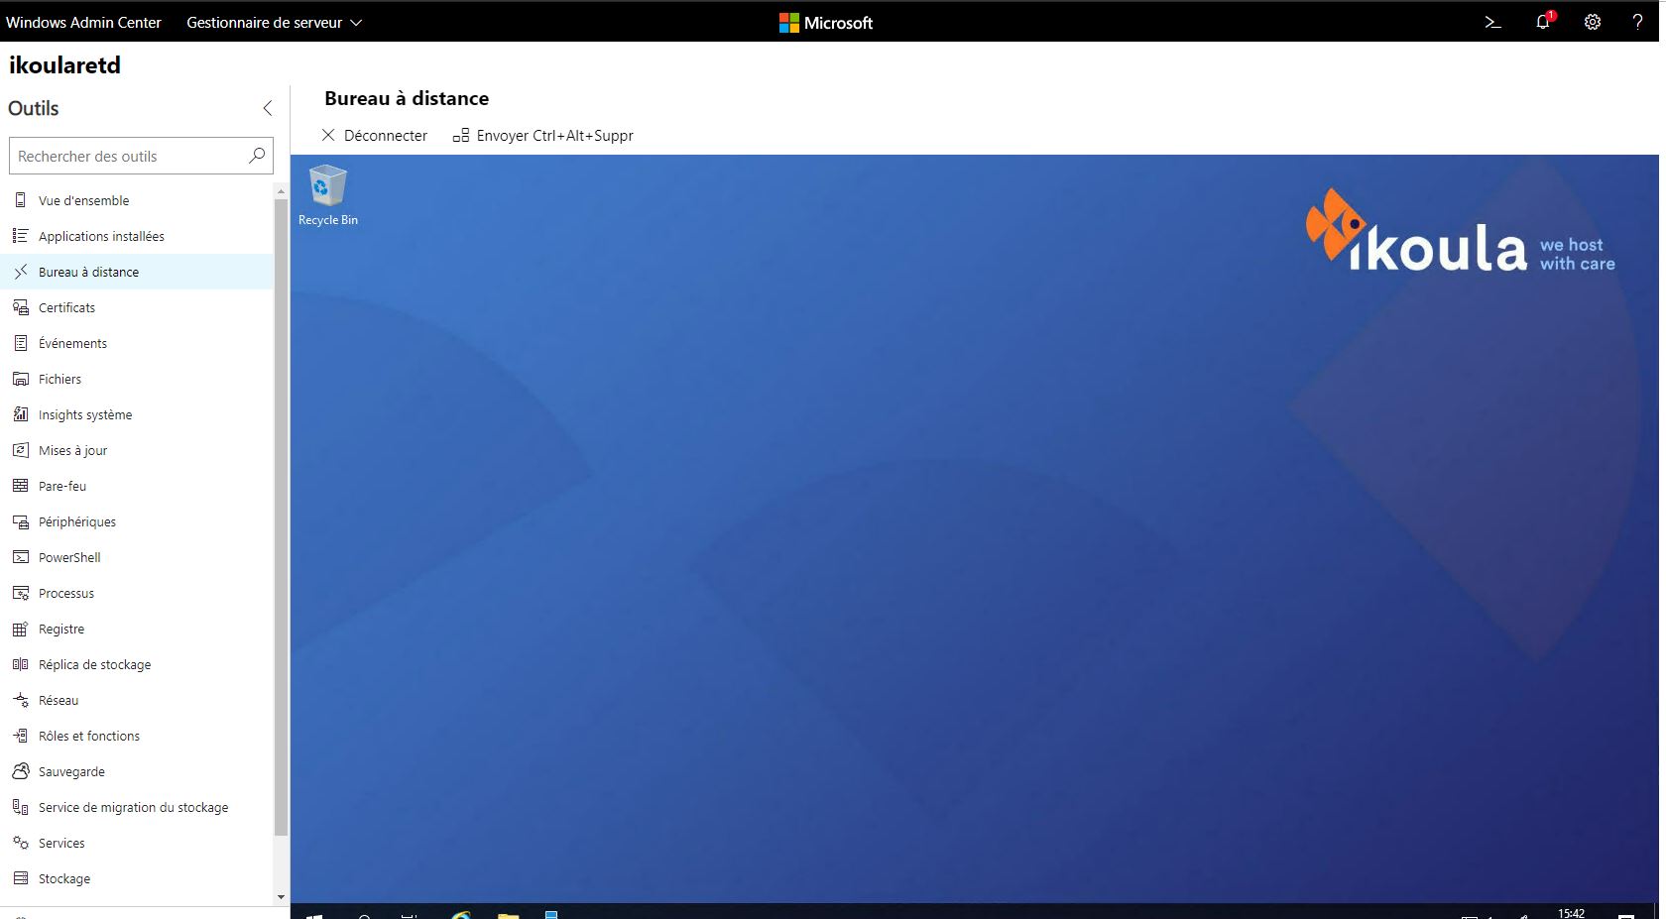Open the Vue d'ensemble tool
The width and height of the screenshot is (1666, 919).
pos(137,200)
